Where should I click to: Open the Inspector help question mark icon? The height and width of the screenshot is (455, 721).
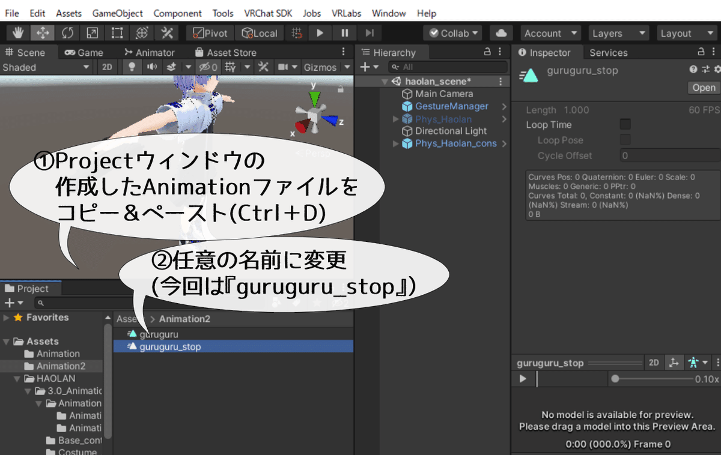click(694, 70)
